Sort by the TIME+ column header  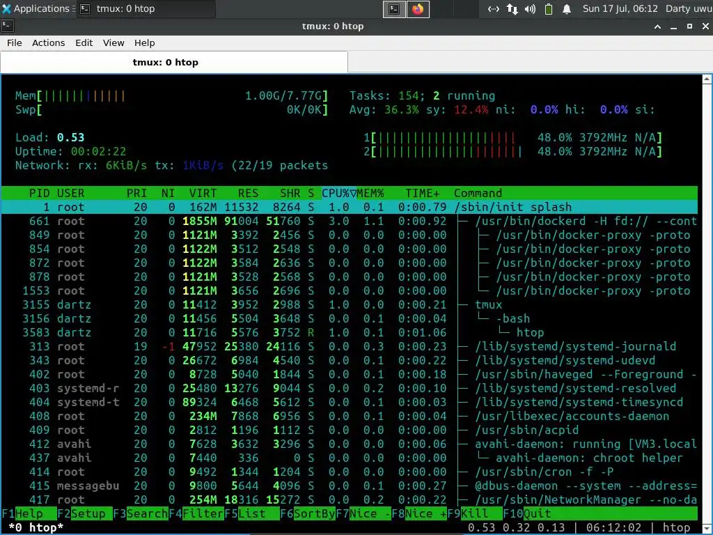[423, 193]
